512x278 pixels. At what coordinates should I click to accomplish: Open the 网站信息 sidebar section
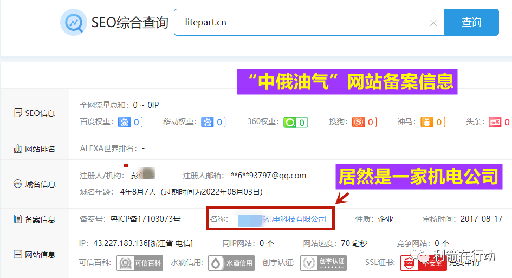[35, 254]
